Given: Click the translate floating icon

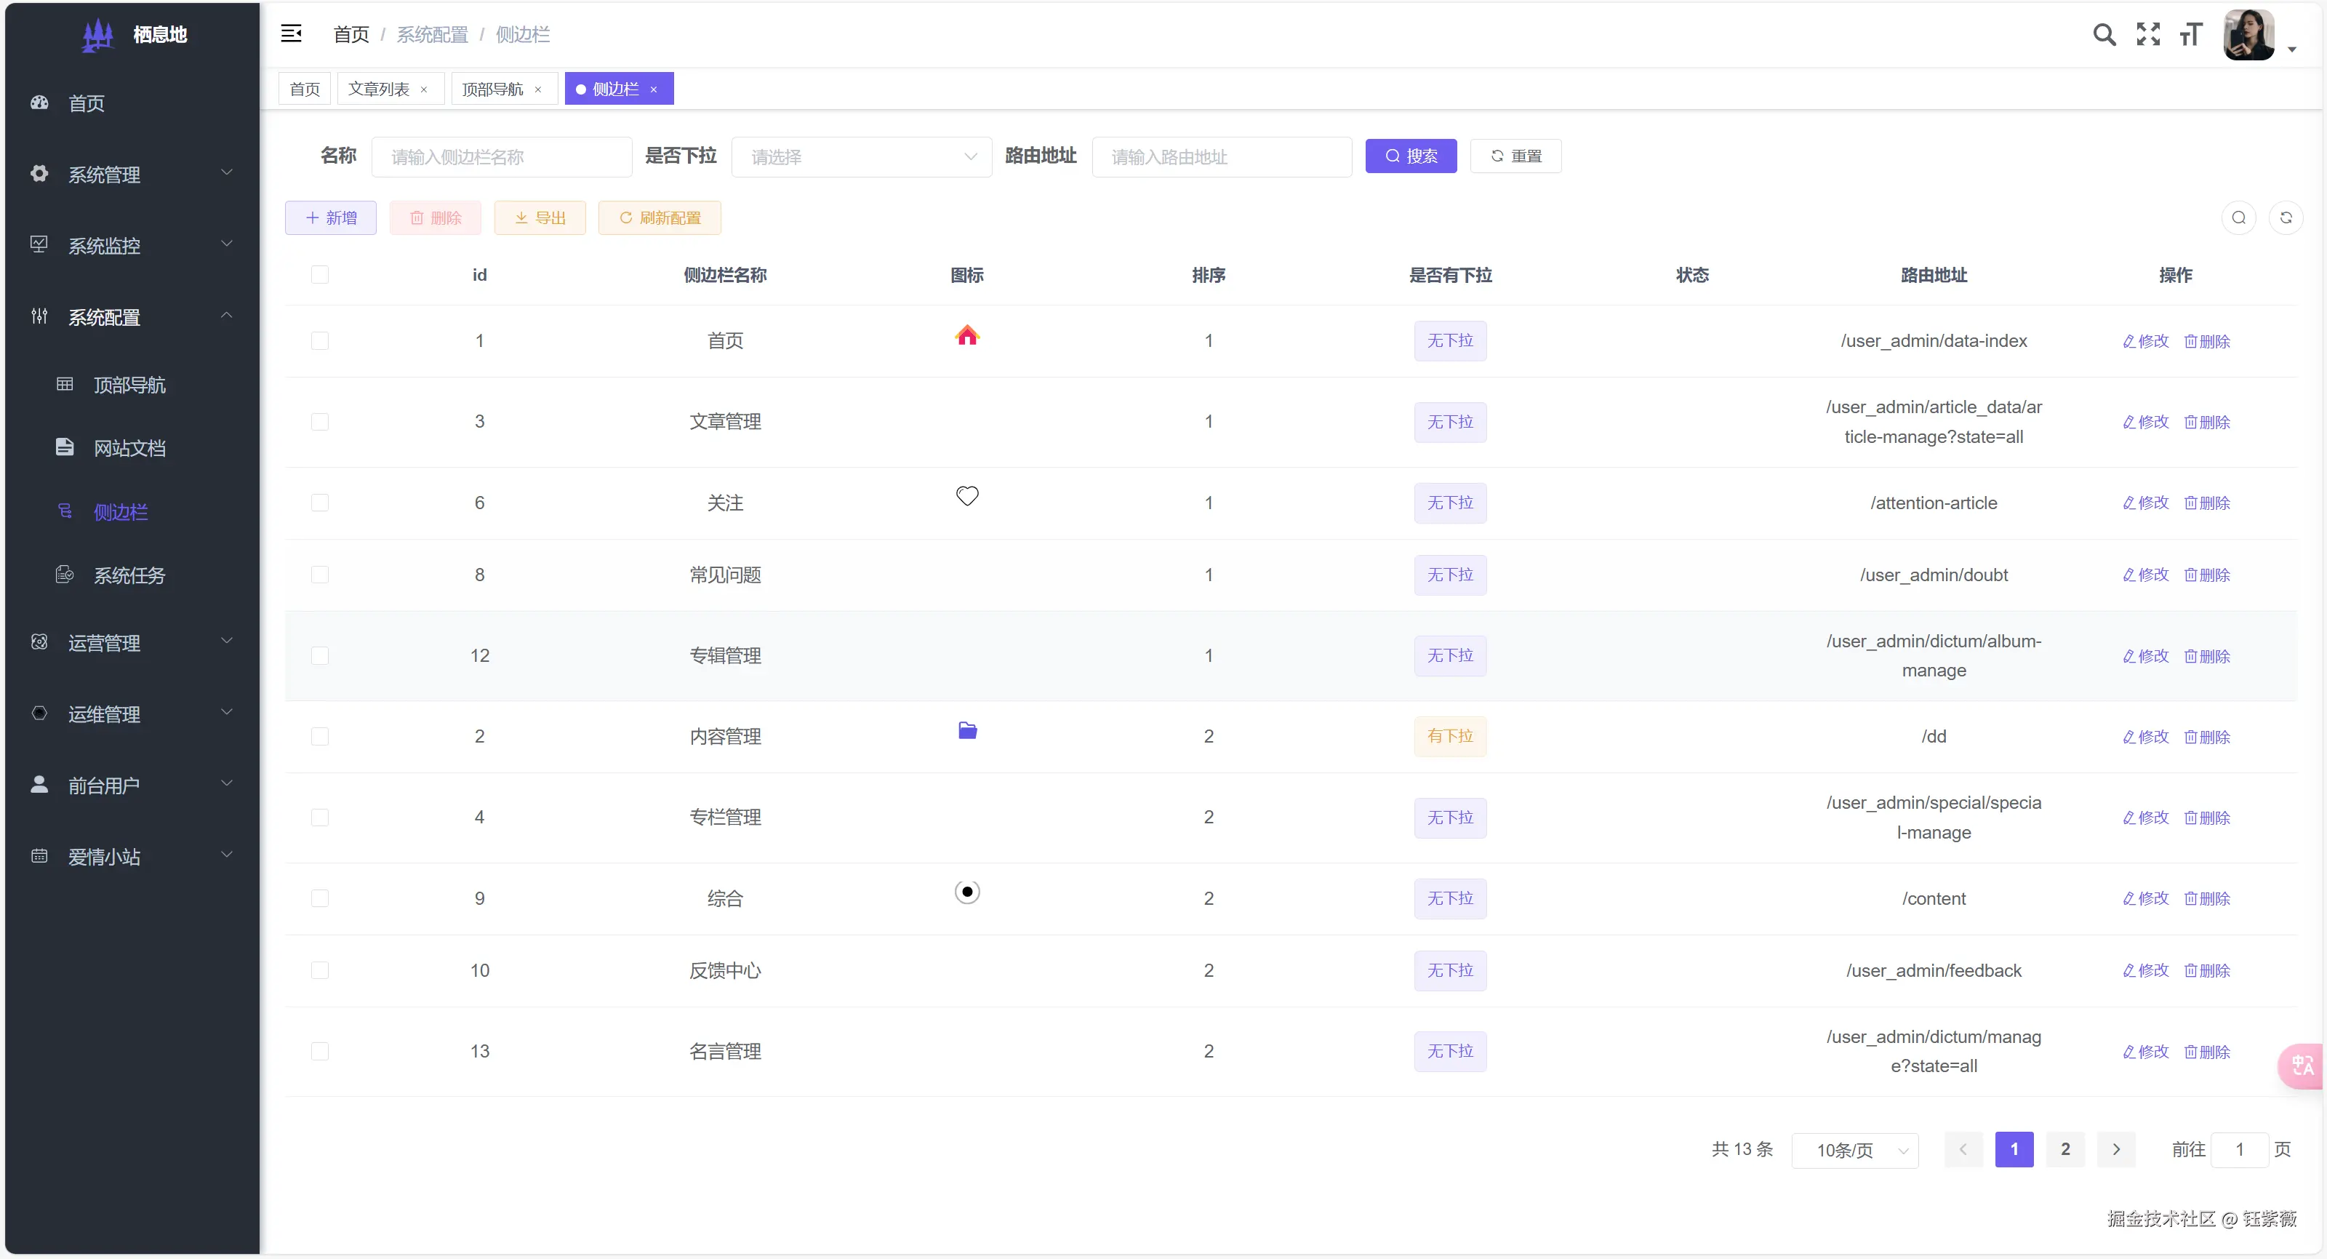Looking at the screenshot, I should (2302, 1066).
